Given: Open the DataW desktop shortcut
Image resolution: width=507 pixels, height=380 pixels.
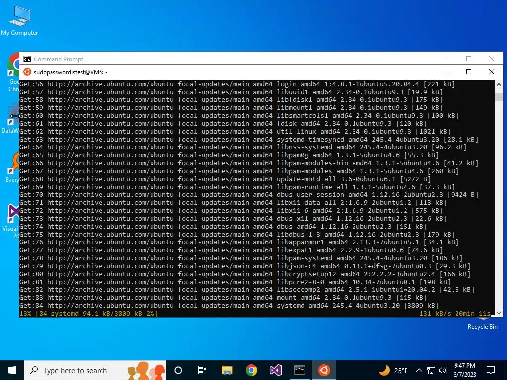Looking at the screenshot, I should tap(10, 118).
